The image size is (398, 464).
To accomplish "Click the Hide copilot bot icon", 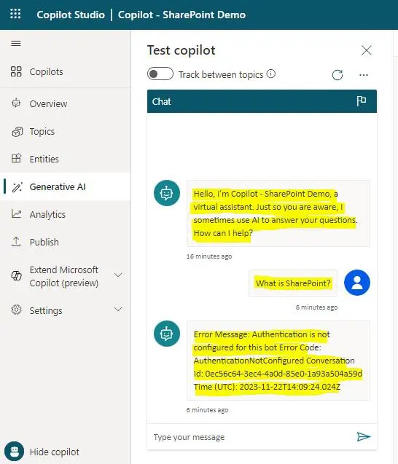I will [x=15, y=452].
